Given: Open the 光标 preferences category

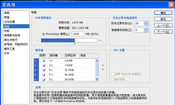Looking at the screenshot, I should (7, 31).
